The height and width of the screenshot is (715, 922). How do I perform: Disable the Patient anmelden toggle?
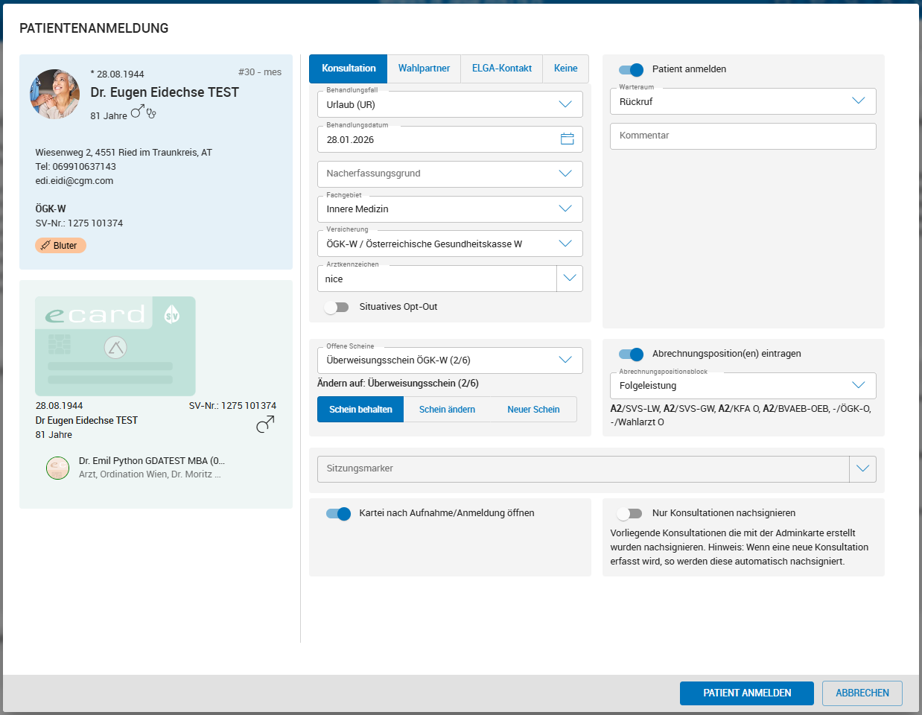pyautogui.click(x=631, y=69)
